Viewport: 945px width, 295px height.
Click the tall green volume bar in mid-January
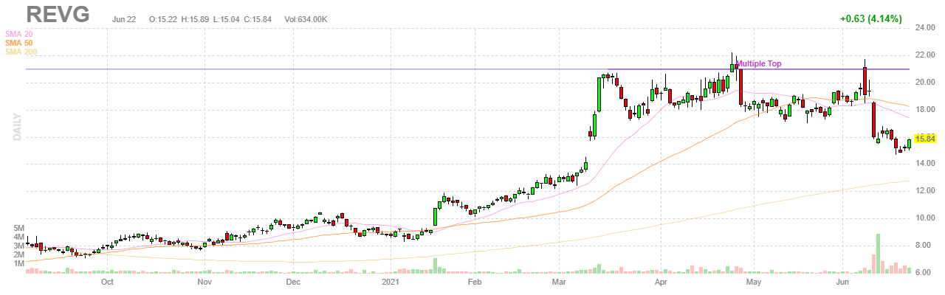[x=436, y=266]
